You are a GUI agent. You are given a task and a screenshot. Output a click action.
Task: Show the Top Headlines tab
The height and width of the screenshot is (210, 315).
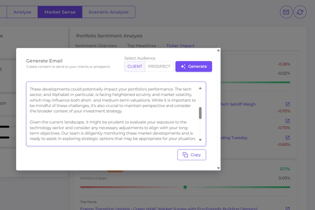141,46
